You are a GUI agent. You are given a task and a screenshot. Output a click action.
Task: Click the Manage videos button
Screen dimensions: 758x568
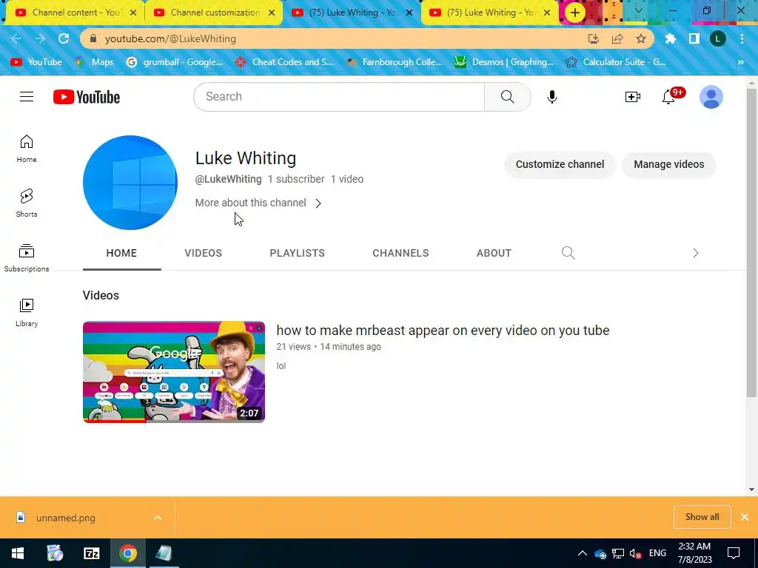(668, 164)
